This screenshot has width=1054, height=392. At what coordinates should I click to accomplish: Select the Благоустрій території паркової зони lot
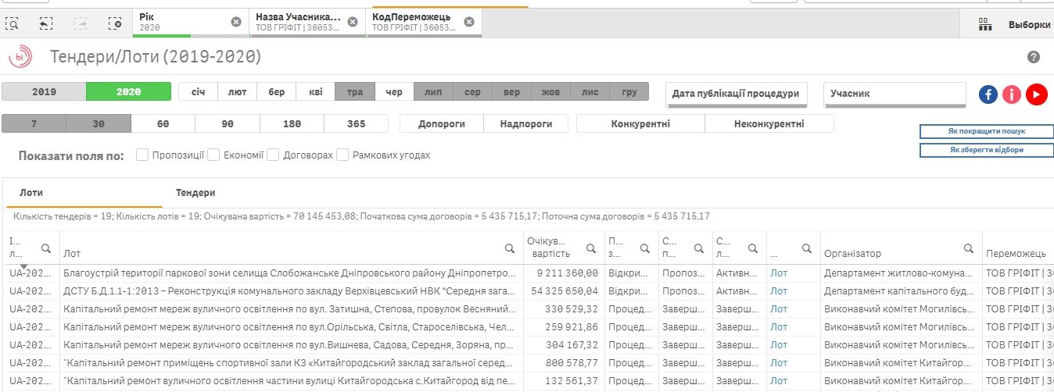(290, 273)
